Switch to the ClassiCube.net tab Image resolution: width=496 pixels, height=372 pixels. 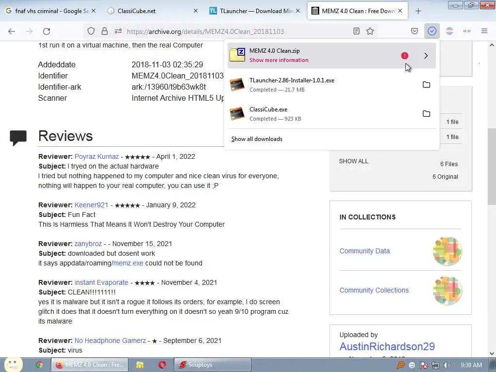tap(152, 11)
